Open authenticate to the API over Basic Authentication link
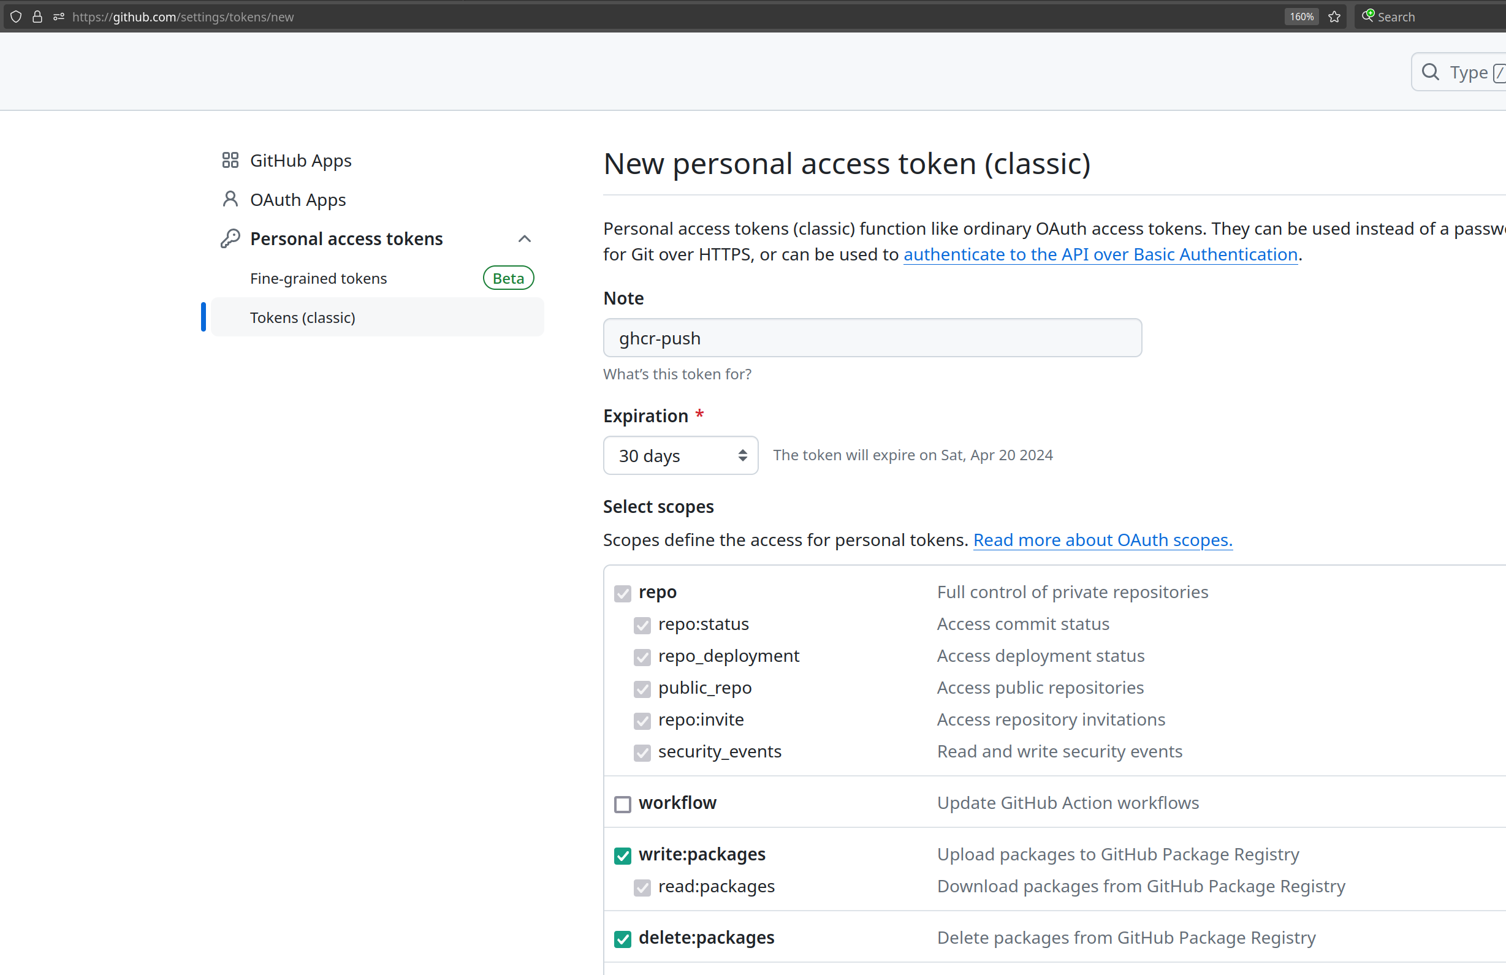 click(1100, 254)
